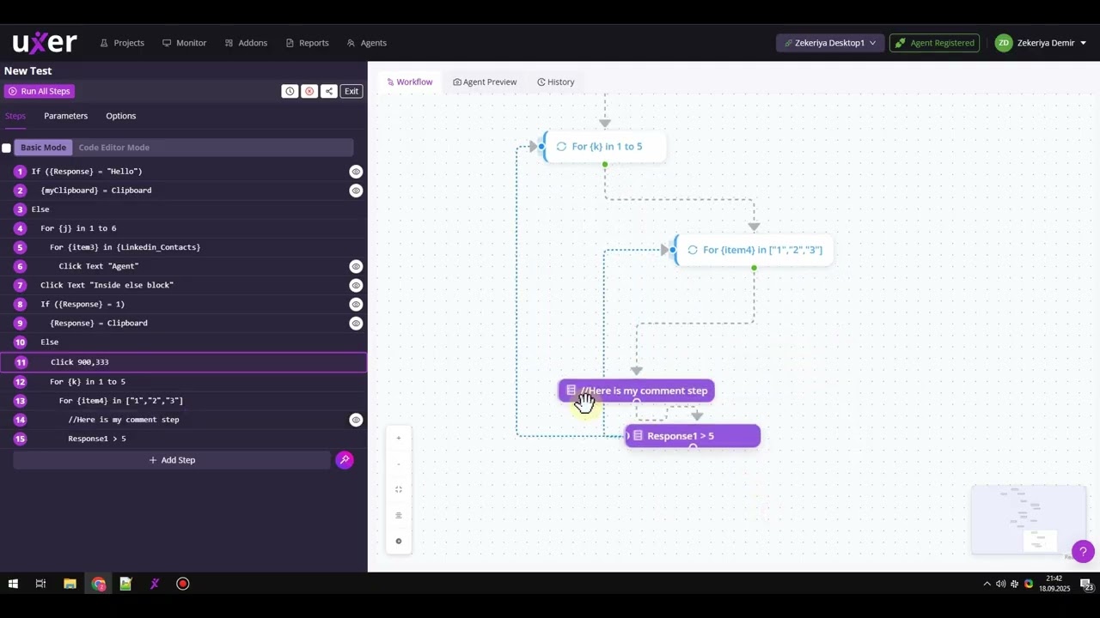Toggle the eye icon on step 14

click(x=356, y=420)
